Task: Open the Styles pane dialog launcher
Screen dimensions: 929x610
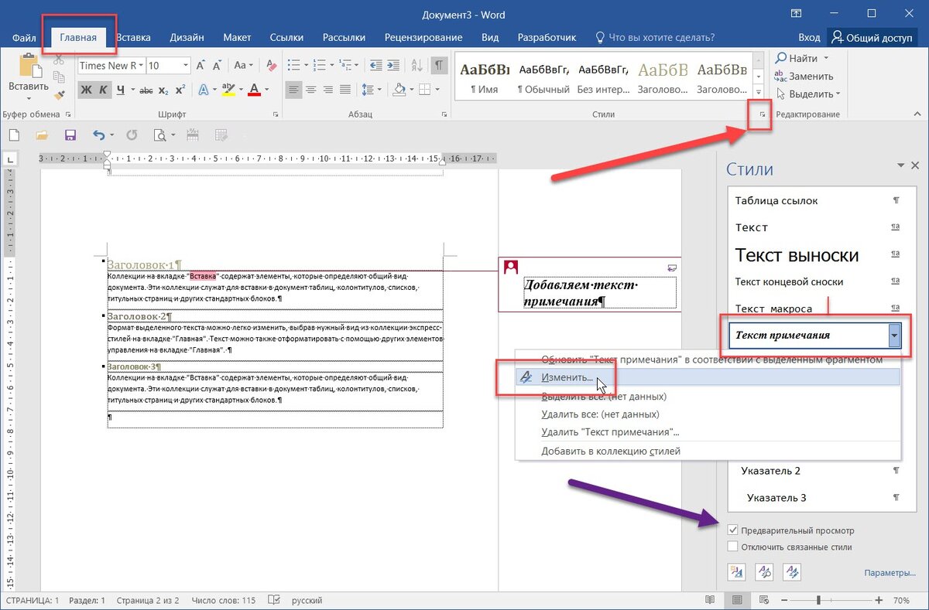Action: [762, 114]
